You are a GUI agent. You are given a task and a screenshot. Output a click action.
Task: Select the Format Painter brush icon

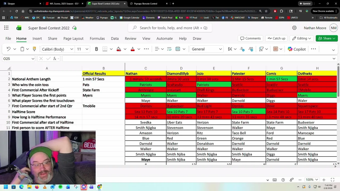34,49
